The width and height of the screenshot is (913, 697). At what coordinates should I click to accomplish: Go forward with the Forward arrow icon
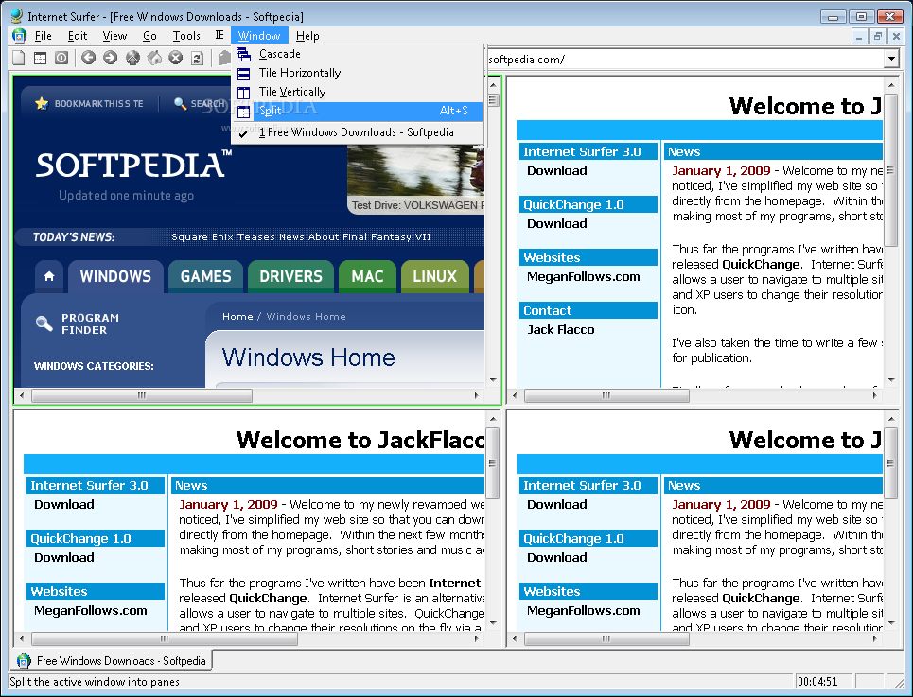(110, 58)
